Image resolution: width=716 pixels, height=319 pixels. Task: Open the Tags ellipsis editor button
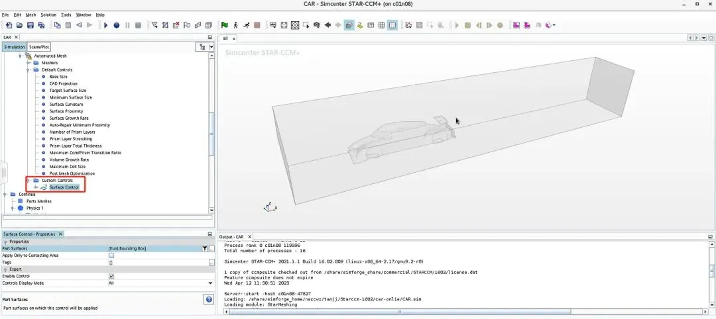pyautogui.click(x=211, y=263)
